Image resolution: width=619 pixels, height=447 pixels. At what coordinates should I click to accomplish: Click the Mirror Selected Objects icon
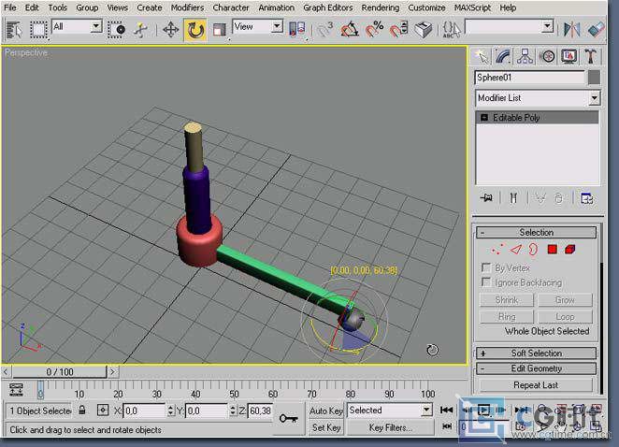point(571,30)
